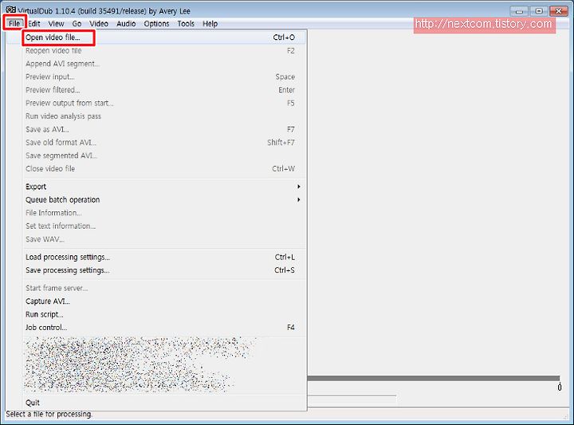Open Job control... entry

(x=156, y=328)
